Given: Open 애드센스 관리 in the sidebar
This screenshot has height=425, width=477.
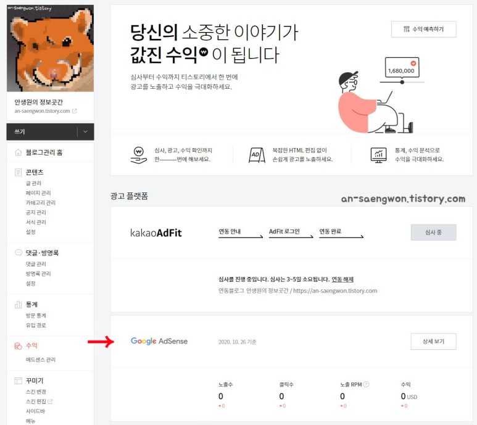Looking at the screenshot, I should pos(41,360).
